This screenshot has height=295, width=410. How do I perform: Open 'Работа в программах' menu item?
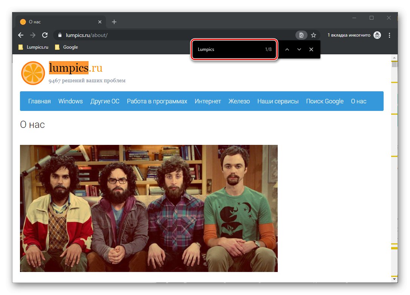(x=157, y=101)
